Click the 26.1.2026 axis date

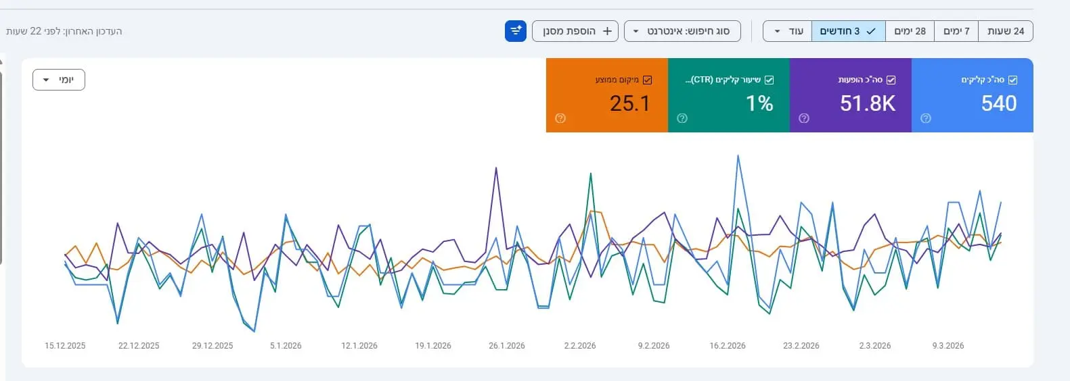507,346
